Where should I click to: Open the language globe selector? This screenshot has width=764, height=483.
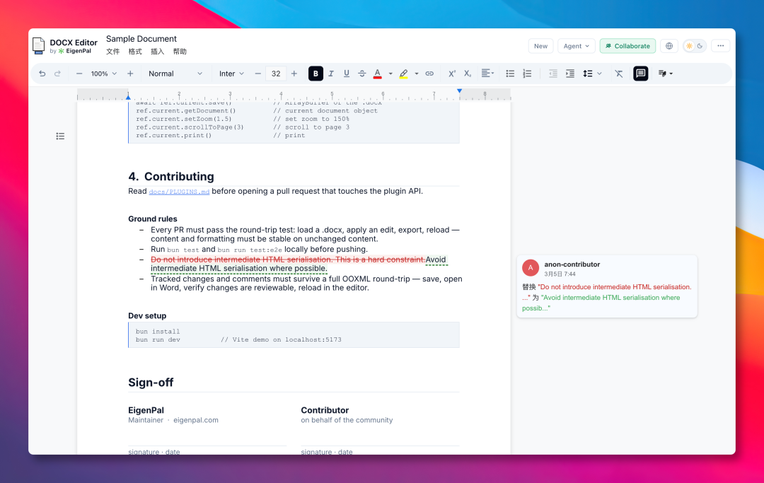(669, 46)
